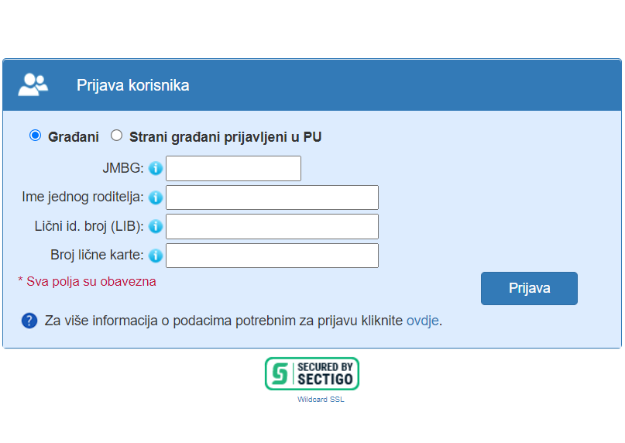The width and height of the screenshot is (625, 443).
Task: Show info for Ime jednog roditelja
Action: pos(155,197)
